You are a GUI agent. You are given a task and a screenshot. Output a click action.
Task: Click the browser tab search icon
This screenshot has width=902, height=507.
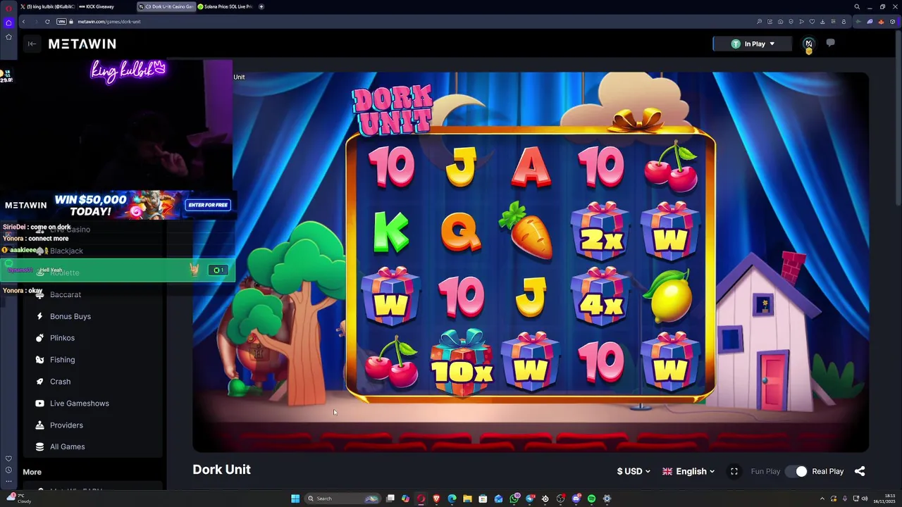click(857, 6)
